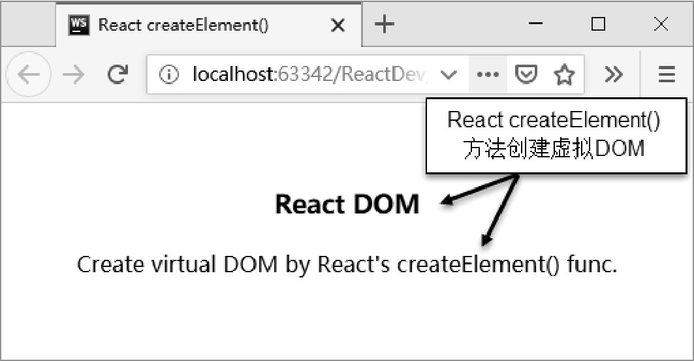Open a new tab with plus button
Image resolution: width=694 pixels, height=361 pixels.
tap(384, 24)
